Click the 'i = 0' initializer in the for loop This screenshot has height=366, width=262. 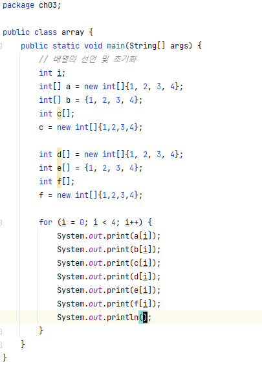(73, 222)
